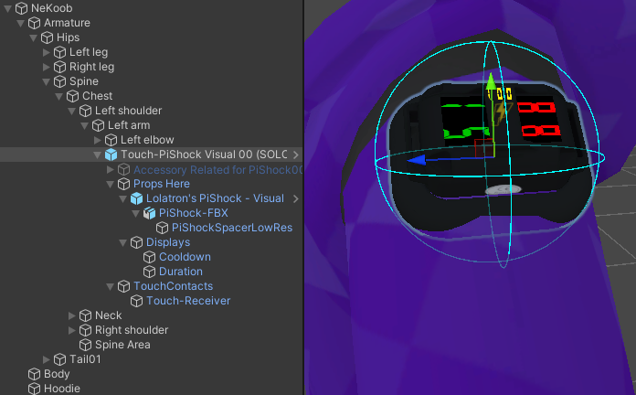Select the PiShockSpacerLowRes mesh label
This screenshot has width=636, height=395.
[x=231, y=228]
